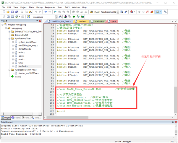Collapse the Application/User folder
The width and height of the screenshot is (178, 143).
9,38
